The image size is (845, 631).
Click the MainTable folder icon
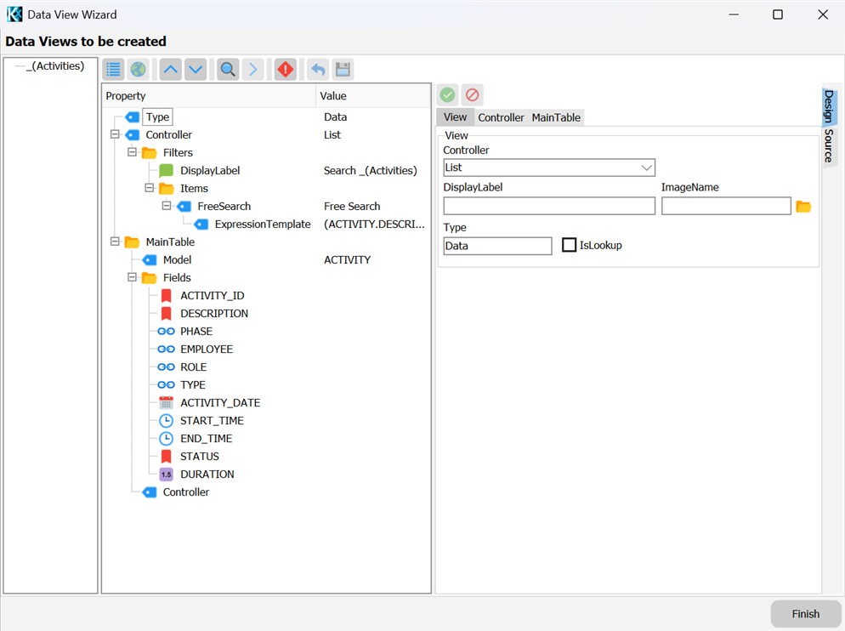132,242
